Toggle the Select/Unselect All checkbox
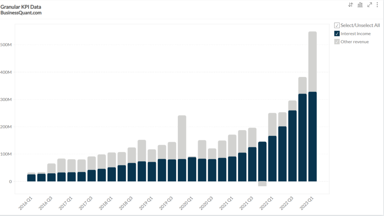 click(336, 25)
